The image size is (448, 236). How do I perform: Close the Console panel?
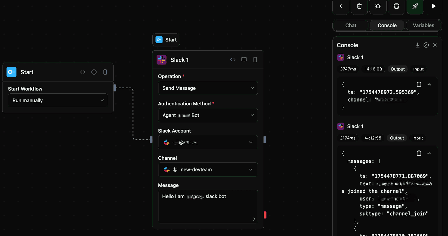pos(435,45)
